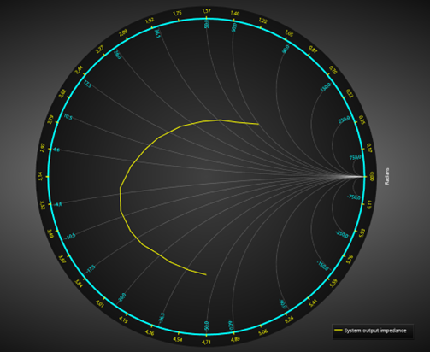Click the 3,32 angle label
The image size is (430, 352).
pyautogui.click(x=43, y=205)
